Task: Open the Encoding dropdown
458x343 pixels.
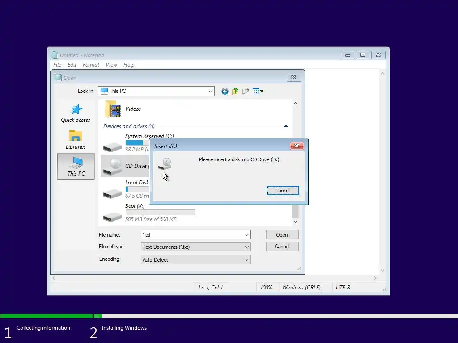Action: pos(196,260)
